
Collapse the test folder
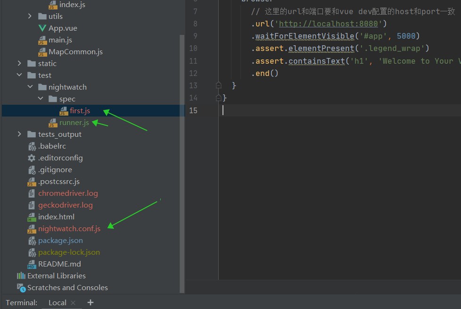(19, 75)
